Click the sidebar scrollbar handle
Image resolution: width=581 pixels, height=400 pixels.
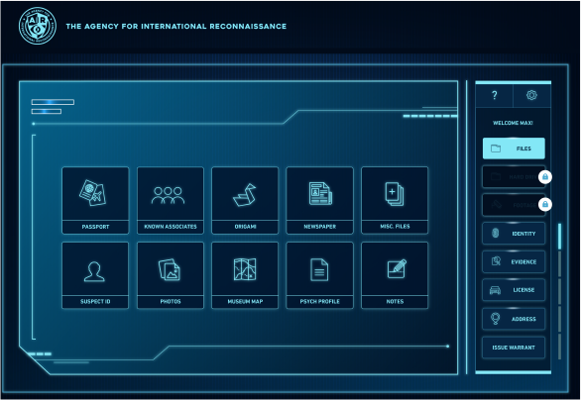559,236
